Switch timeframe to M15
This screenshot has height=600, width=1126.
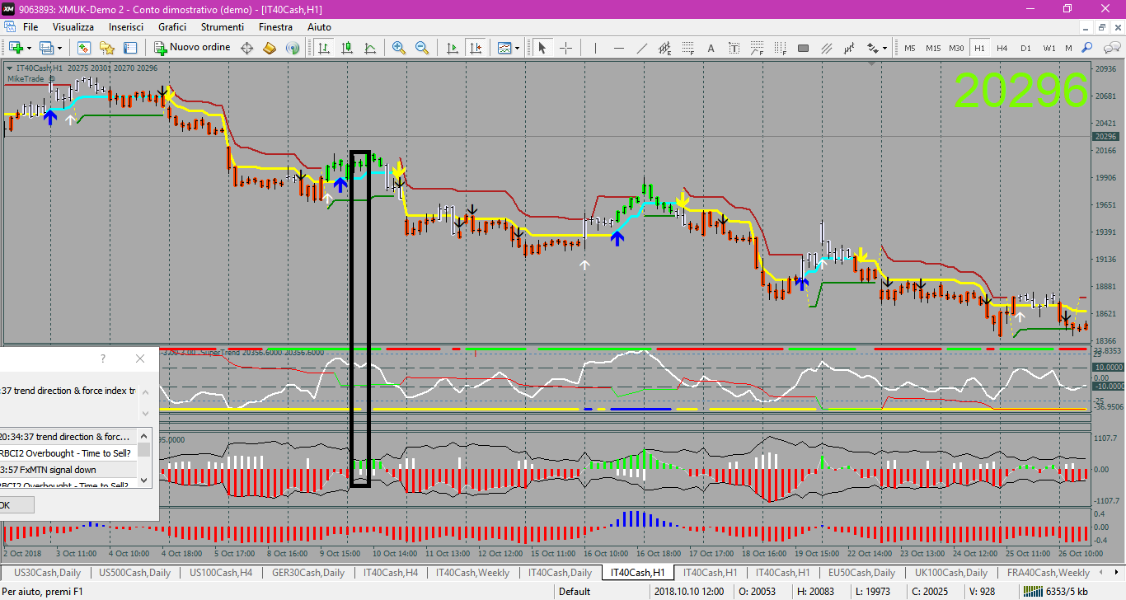933,48
